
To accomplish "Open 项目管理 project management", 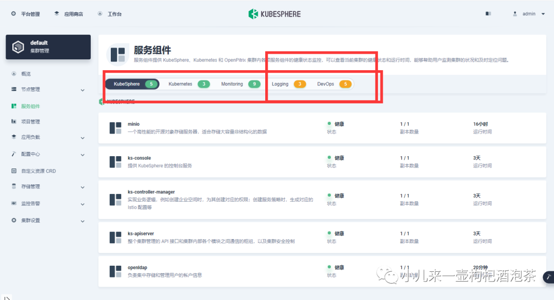I will click(30, 122).
